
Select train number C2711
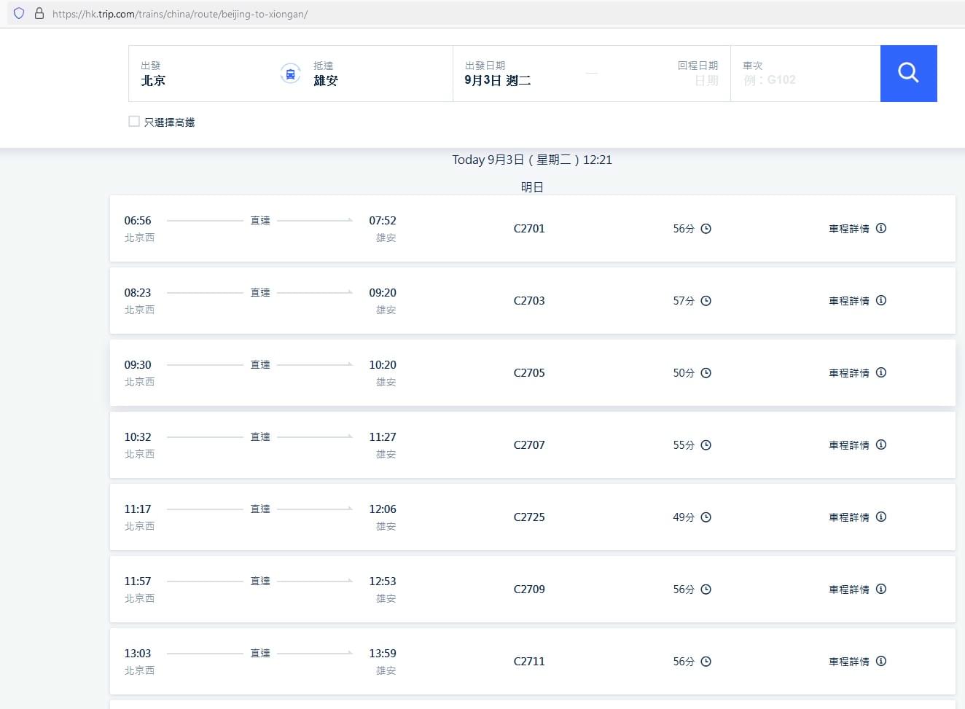pos(529,662)
